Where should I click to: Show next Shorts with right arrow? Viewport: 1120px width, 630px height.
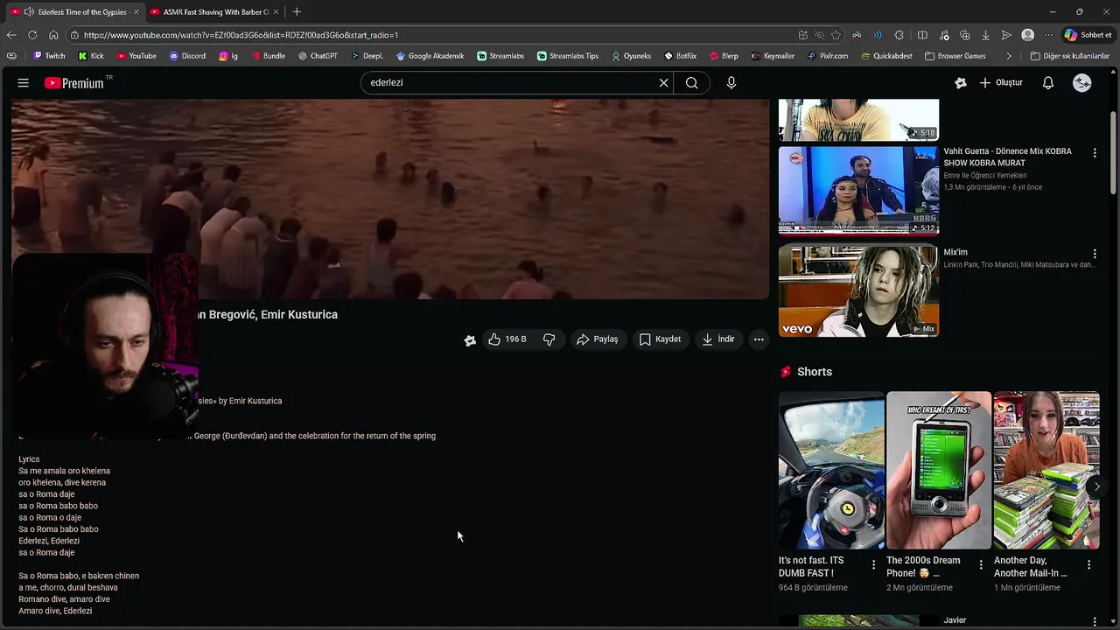pyautogui.click(x=1096, y=486)
